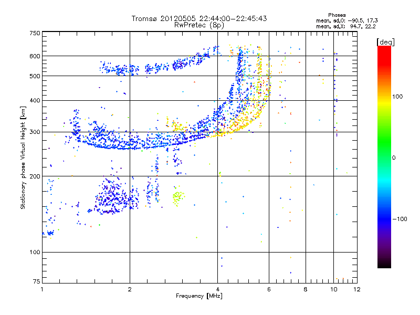Click the 'mean, sd,X: 94.7, 22.2' line
This screenshot has height=315, width=420.
point(346,27)
